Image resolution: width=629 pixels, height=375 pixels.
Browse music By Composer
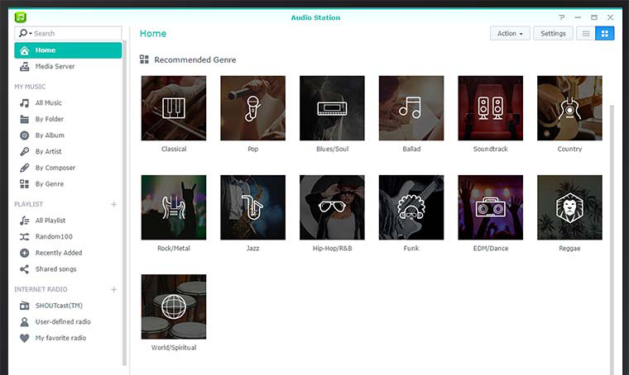coord(55,168)
